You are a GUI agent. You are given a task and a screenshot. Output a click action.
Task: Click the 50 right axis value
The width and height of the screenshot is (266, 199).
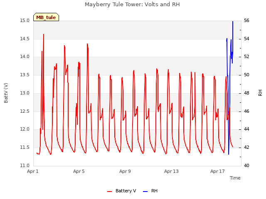pyautogui.click(x=246, y=75)
